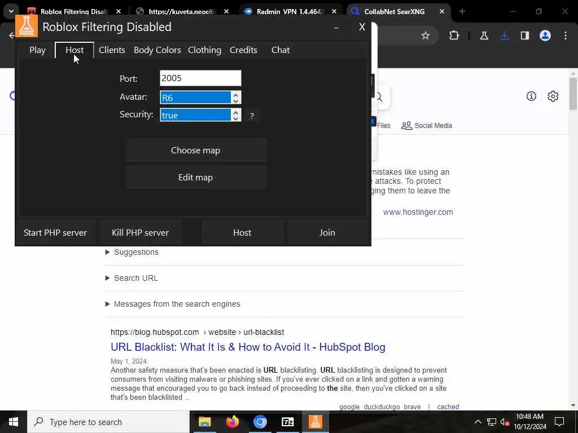This screenshot has height=433, width=578.
Task: Switch to the Host tab
Action: coord(75,50)
